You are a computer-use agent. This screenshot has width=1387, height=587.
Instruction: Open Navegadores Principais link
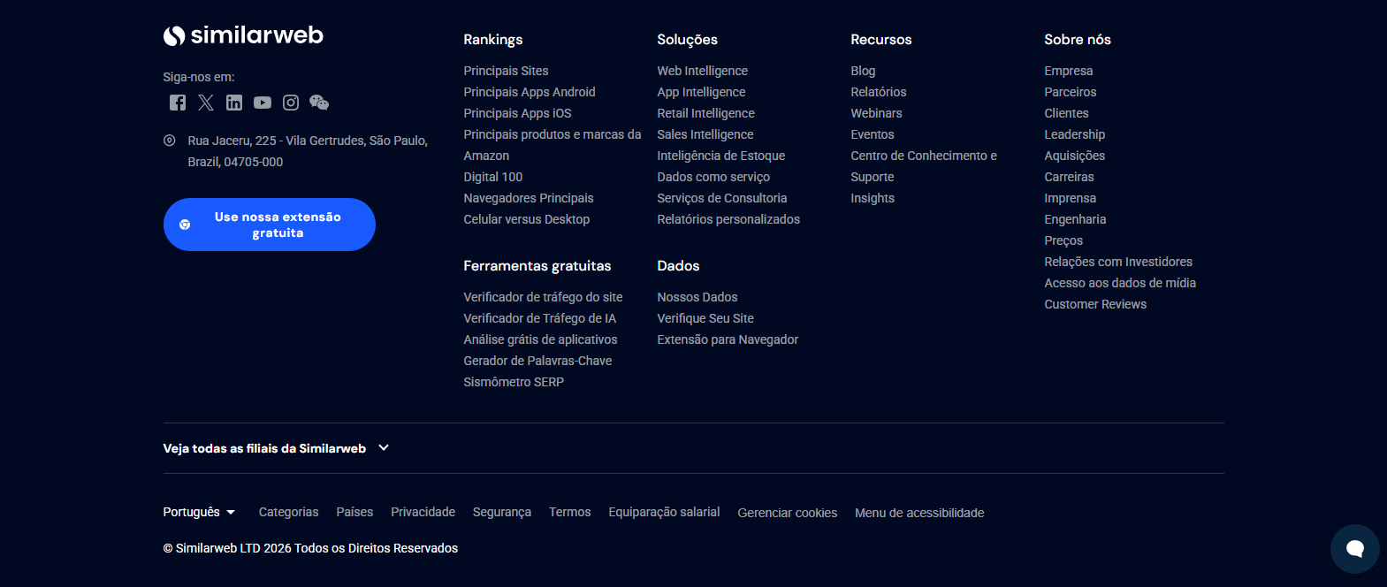(x=529, y=198)
